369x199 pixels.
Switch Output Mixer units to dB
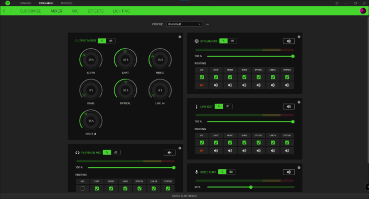110,41
